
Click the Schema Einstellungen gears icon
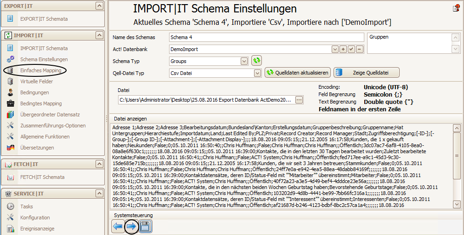(x=11, y=59)
